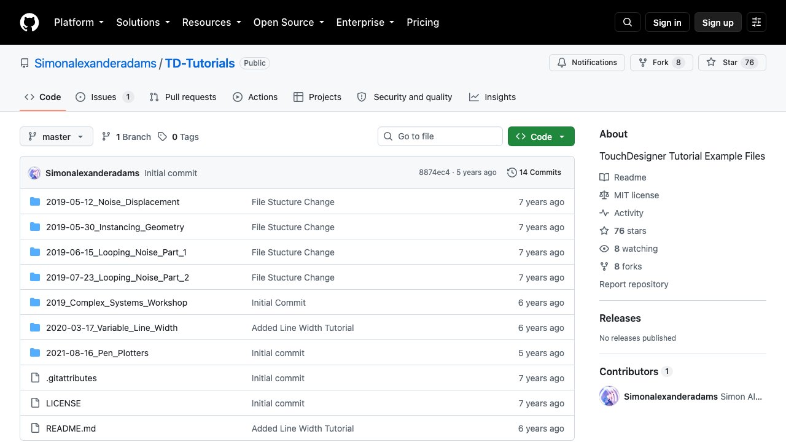Fork the repository with the Fork button
The image size is (786, 442).
[661, 63]
